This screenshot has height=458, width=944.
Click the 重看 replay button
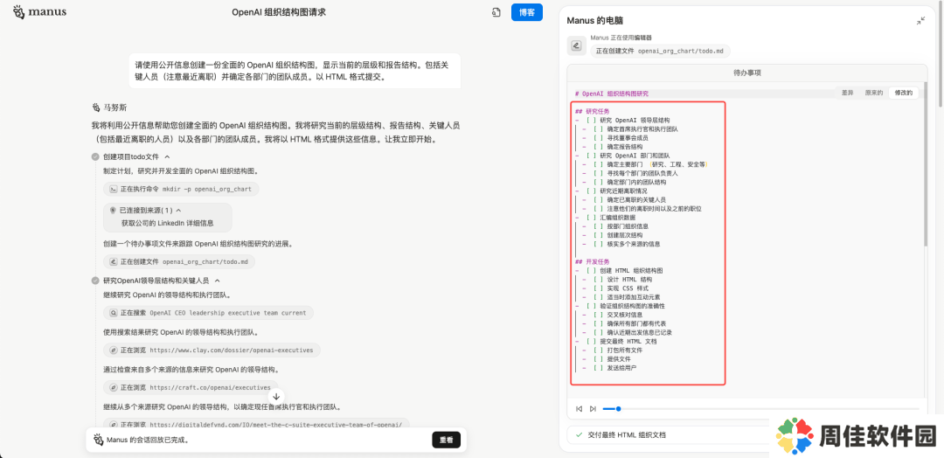coord(446,440)
